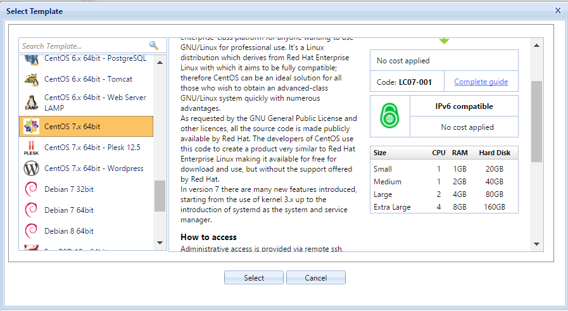Click the green IPv6 padlock icon
The image size is (568, 311).
pos(389,116)
